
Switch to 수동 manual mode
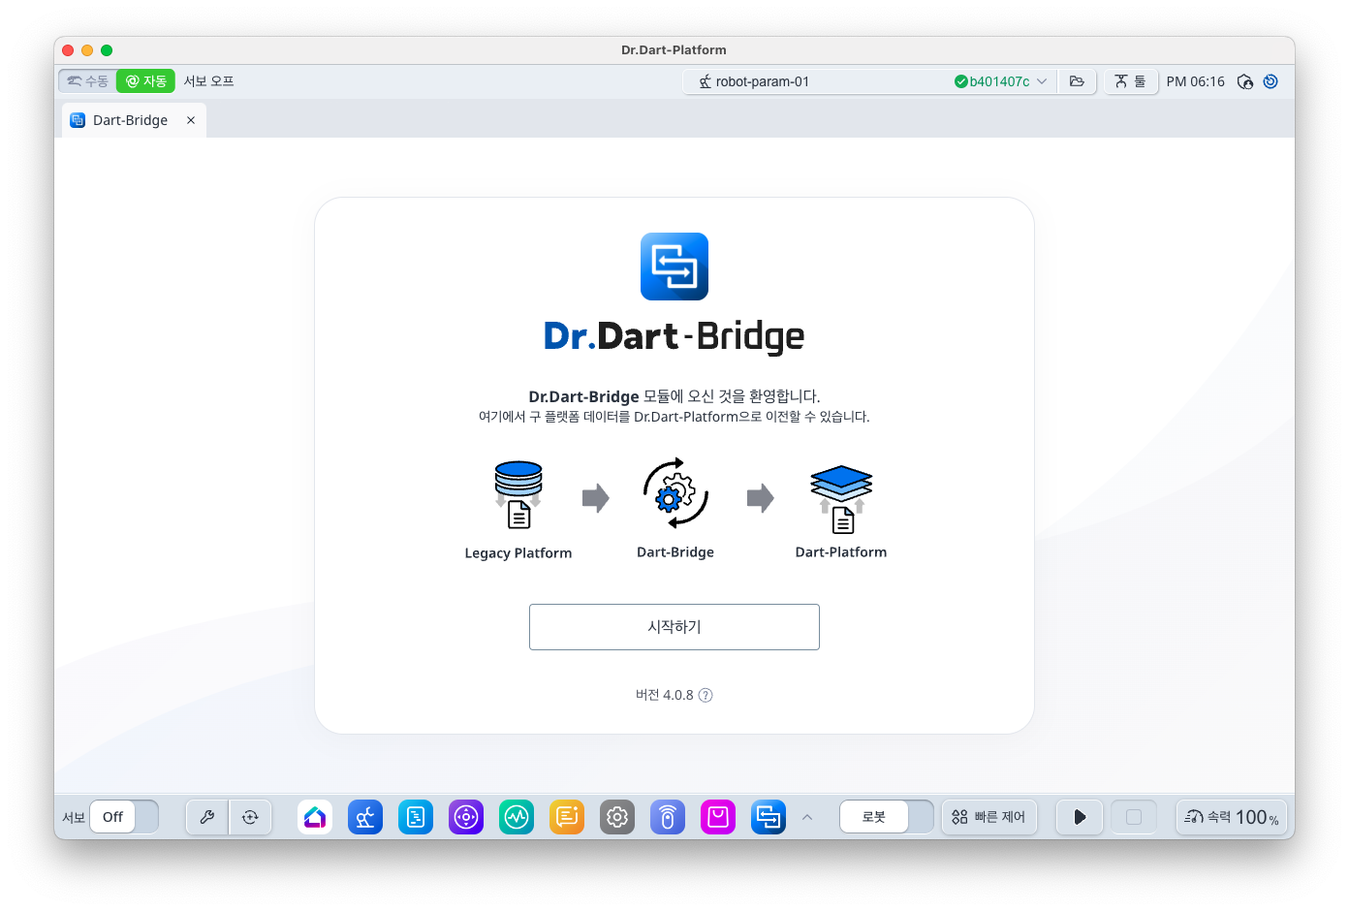(88, 81)
